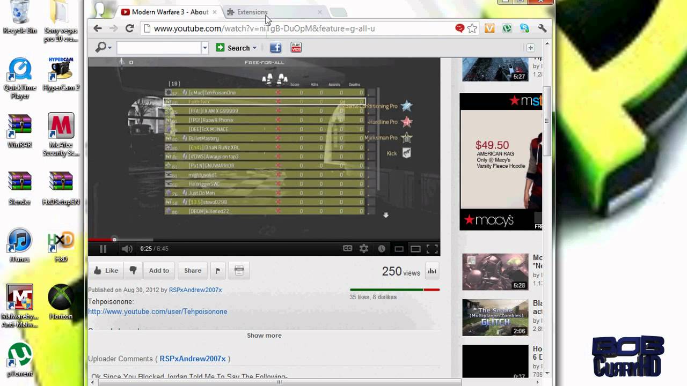Click the green Search toolbar button
Screen dimensions: 687x386
[x=233, y=48]
